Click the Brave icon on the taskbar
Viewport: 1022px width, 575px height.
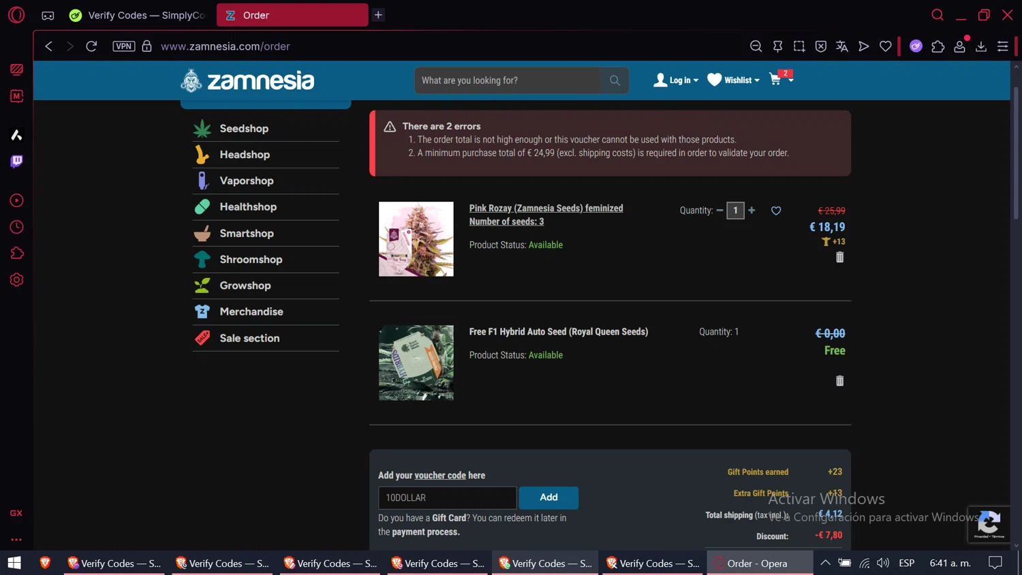coord(45,563)
